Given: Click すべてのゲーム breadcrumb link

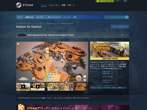Looking at the screenshot, I should pos(21,24).
